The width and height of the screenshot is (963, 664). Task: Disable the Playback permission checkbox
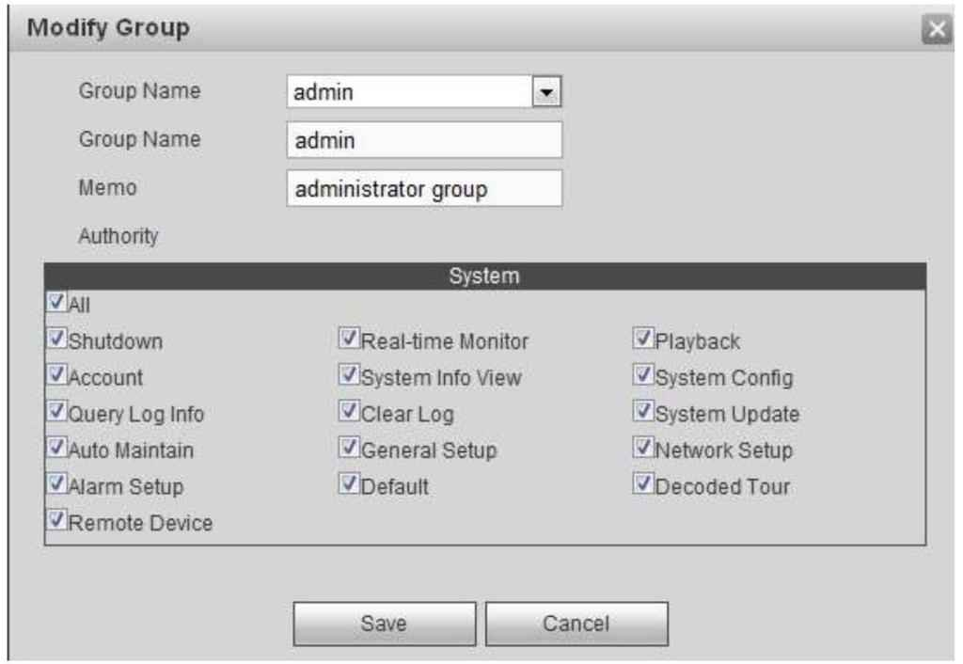tap(643, 338)
